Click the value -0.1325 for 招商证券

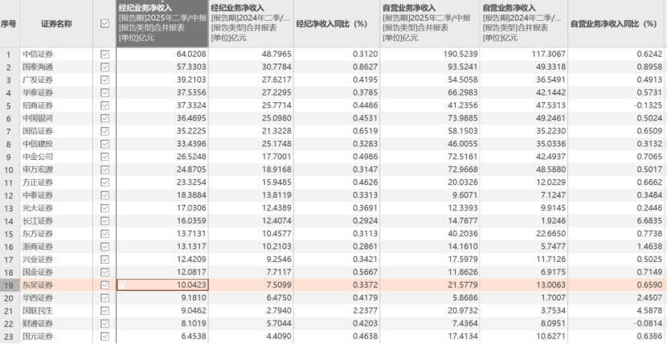649,105
